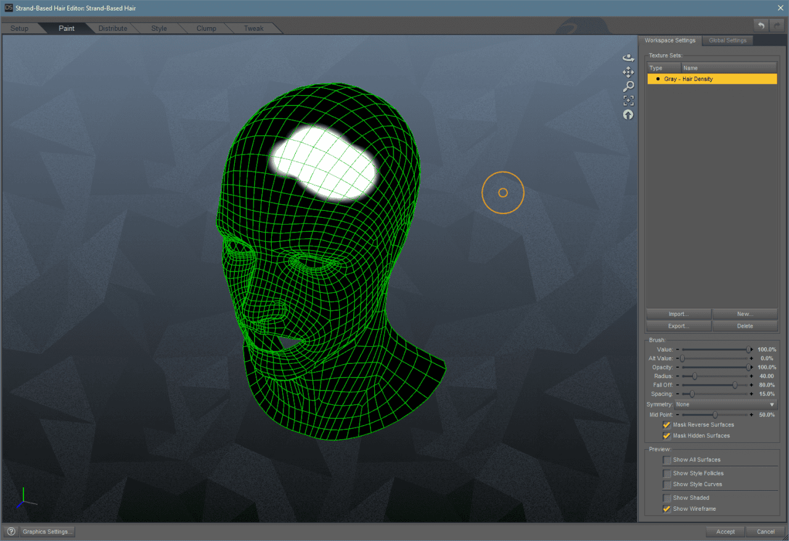
Task: Select the pan view tool
Action: [628, 72]
